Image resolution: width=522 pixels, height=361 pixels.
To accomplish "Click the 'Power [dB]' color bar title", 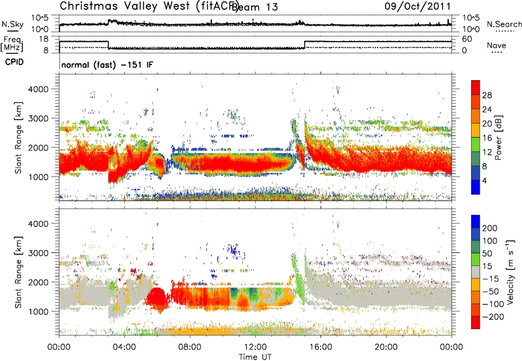I will pyautogui.click(x=499, y=137).
